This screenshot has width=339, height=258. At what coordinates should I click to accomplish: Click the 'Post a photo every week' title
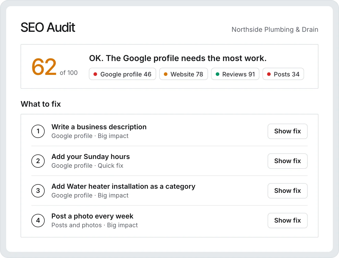click(x=92, y=216)
